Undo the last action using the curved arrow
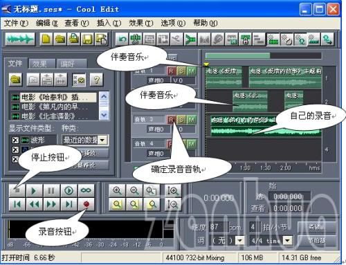Viewport: 346px width, 265px height. click(x=122, y=39)
